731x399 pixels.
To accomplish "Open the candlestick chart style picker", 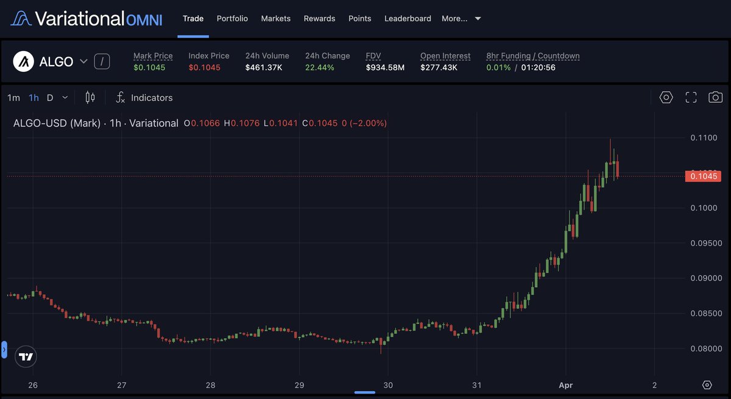I will [x=90, y=97].
